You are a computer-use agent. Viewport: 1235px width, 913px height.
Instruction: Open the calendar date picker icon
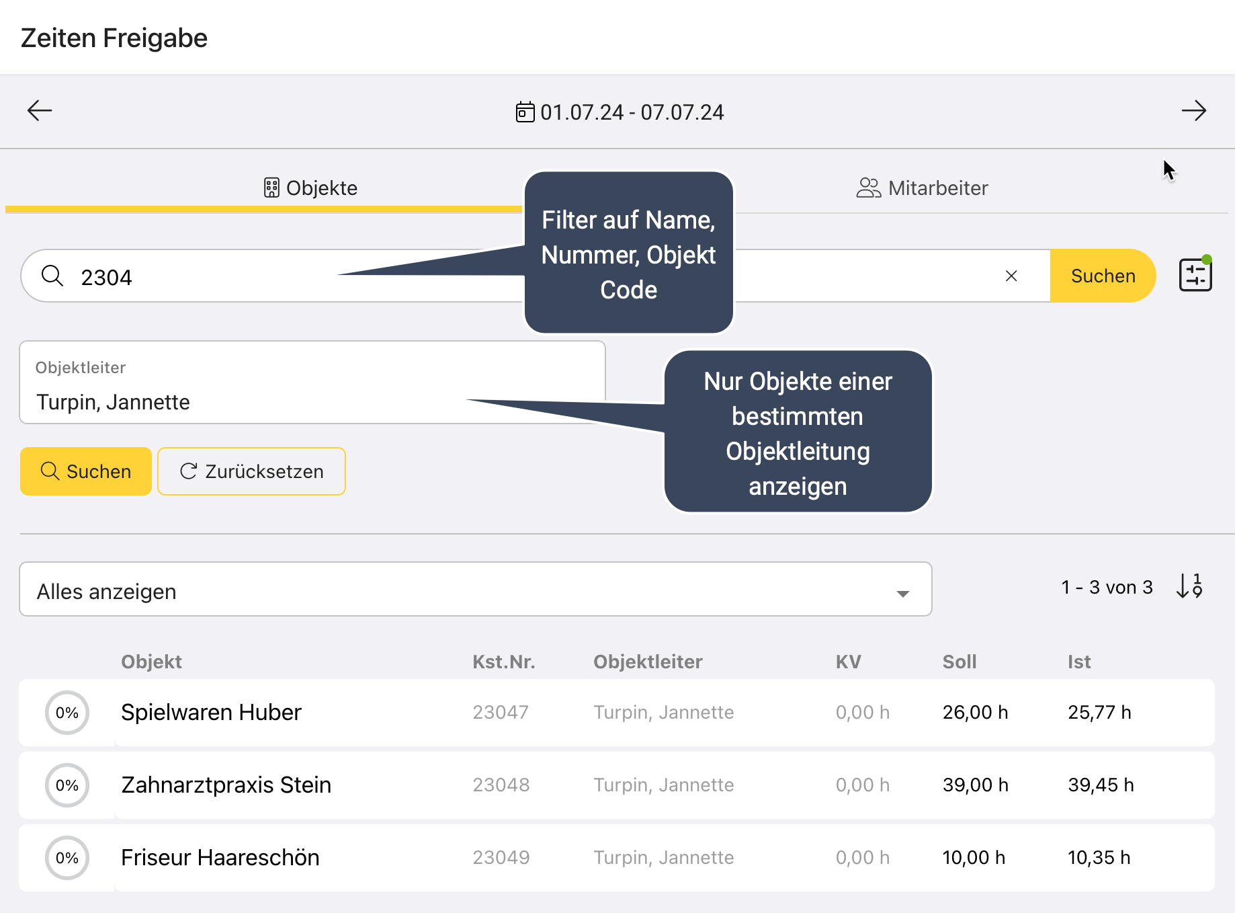tap(525, 112)
